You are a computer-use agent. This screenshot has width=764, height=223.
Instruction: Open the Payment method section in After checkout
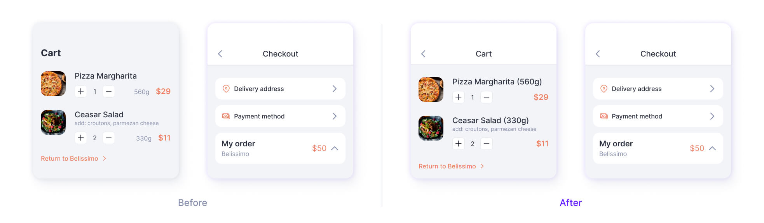coord(658,116)
